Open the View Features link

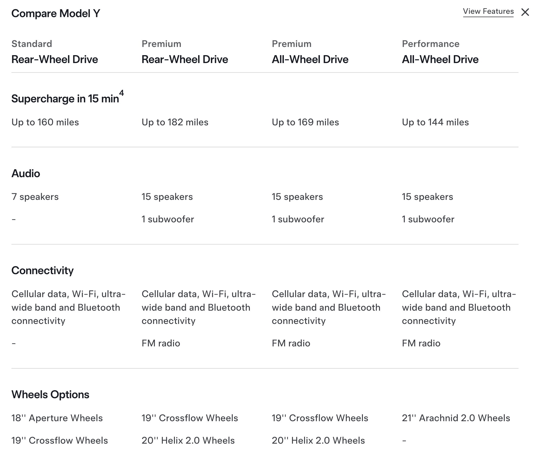point(488,11)
